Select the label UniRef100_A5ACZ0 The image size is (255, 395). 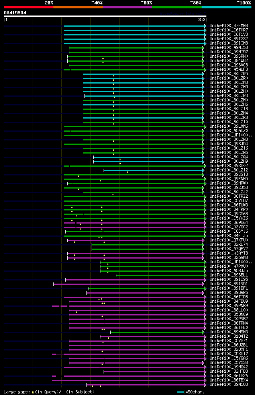229,131
